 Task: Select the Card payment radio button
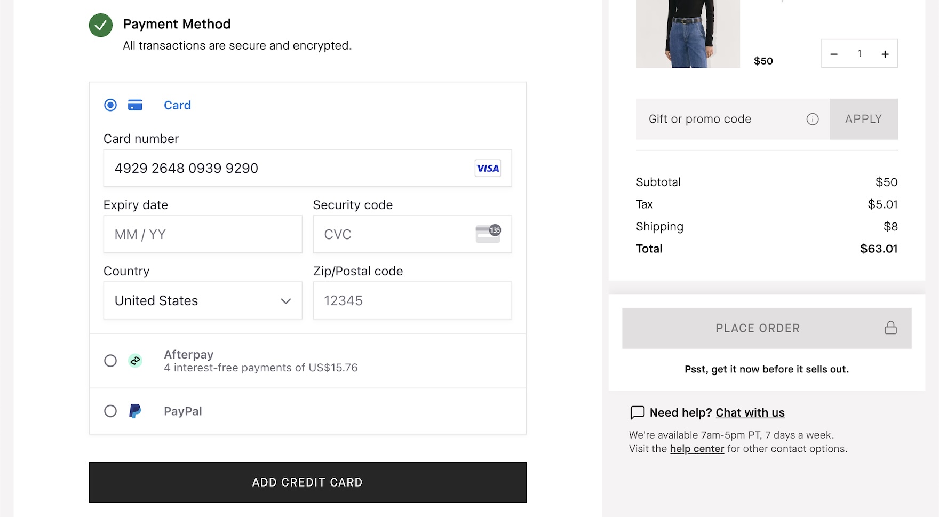tap(110, 105)
